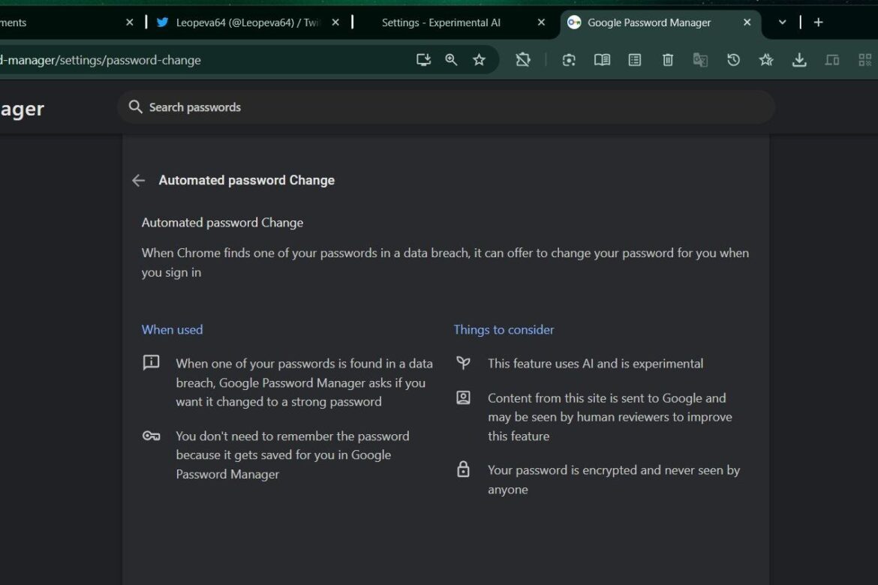Click the encryption lock icon
This screenshot has height=585, width=878.
click(x=463, y=469)
